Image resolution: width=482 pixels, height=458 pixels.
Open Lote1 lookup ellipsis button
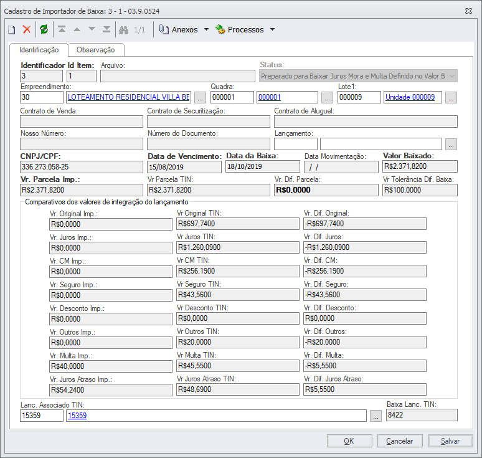point(451,97)
